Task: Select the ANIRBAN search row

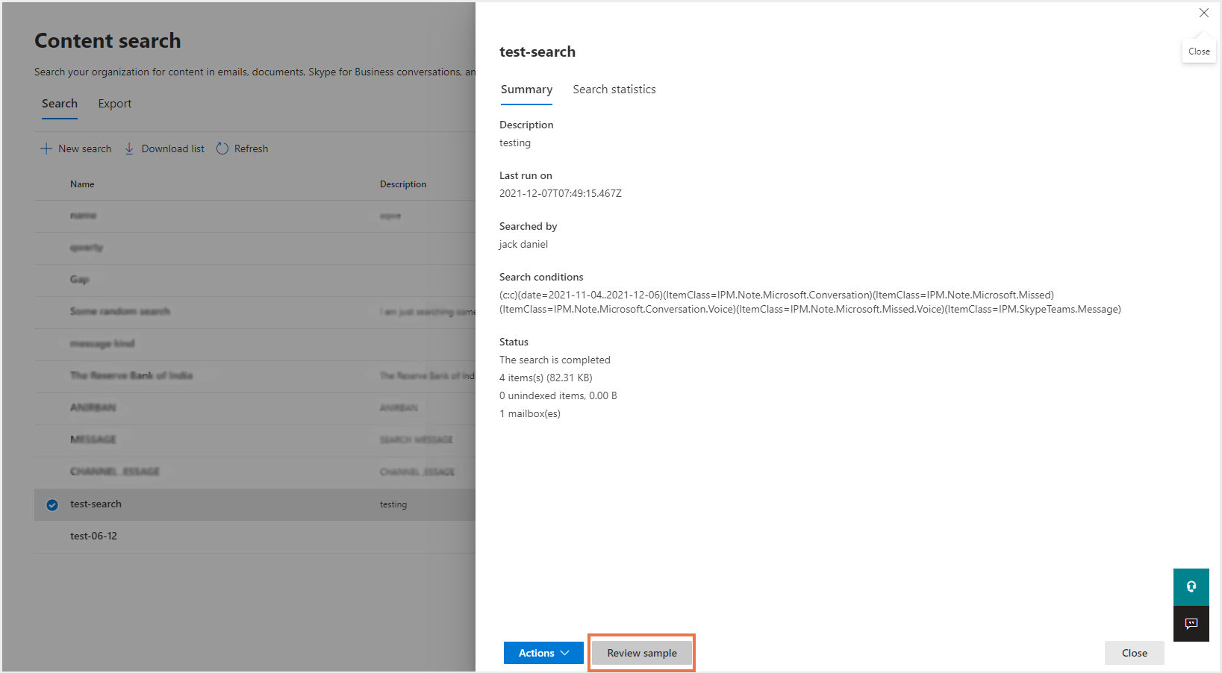Action: [x=93, y=408]
